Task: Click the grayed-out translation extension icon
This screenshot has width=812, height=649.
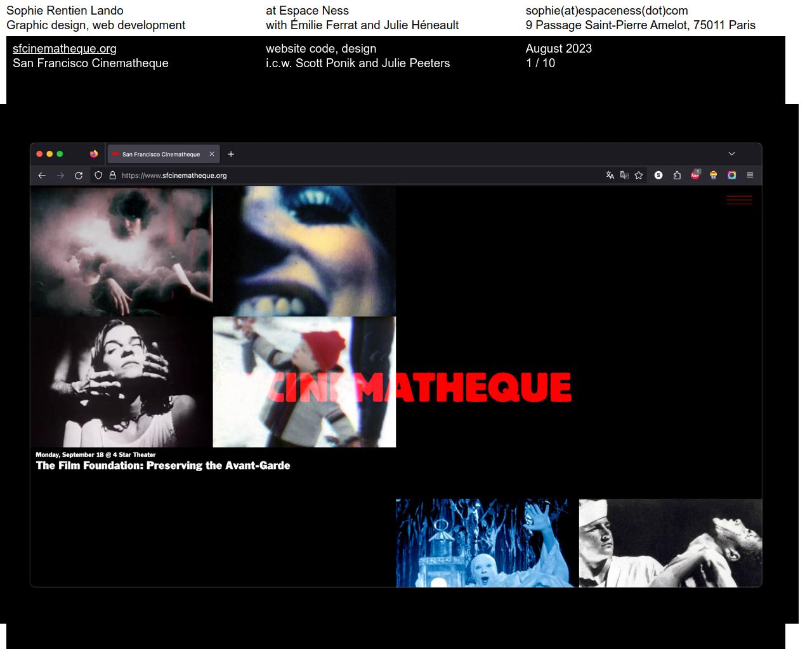Action: tap(624, 176)
